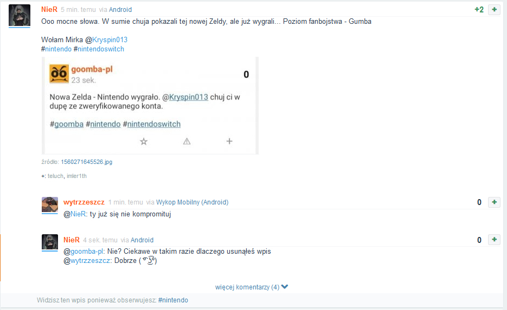The width and height of the screenshot is (507, 310).
Task: Open the Android link in main post header
Action: 120,10
